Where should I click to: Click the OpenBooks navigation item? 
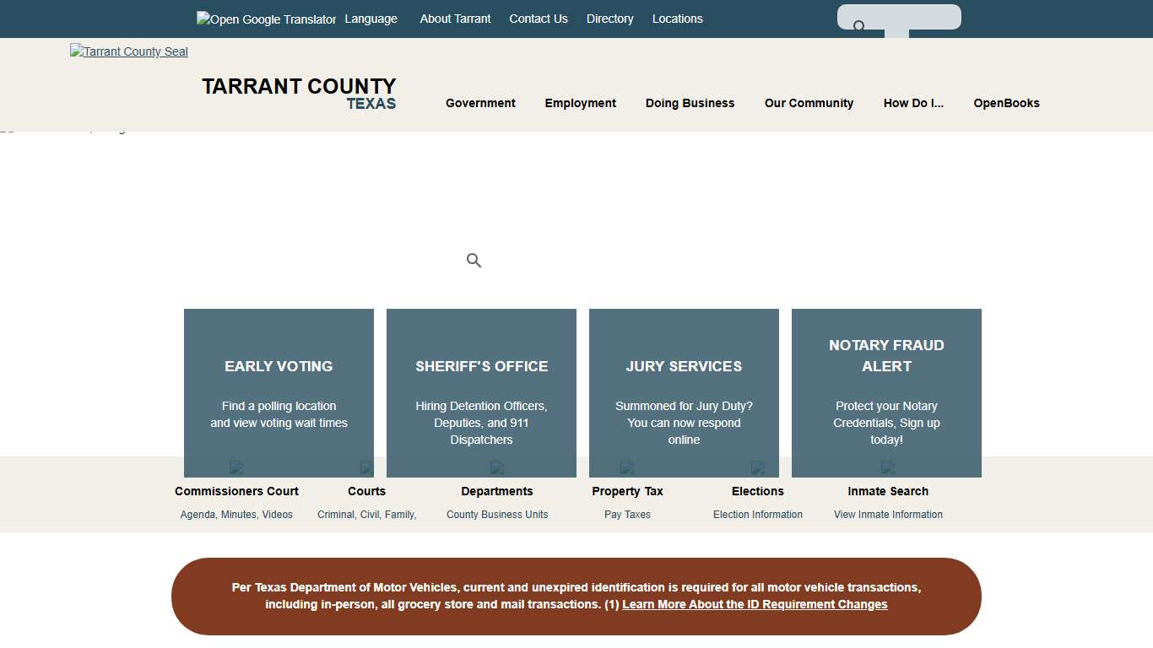1006,103
